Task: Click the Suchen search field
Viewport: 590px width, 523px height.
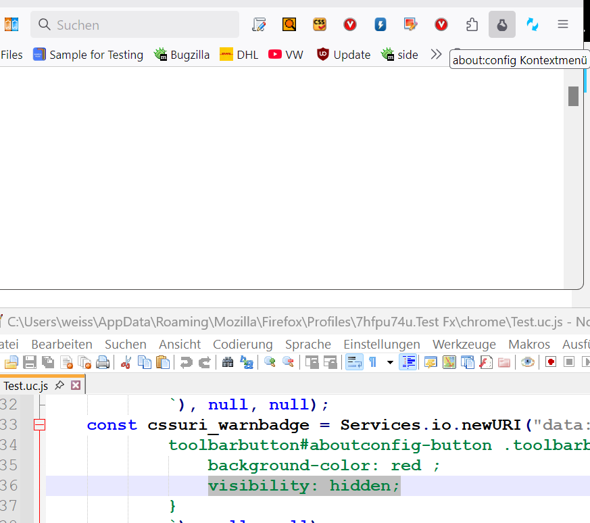Action: pos(135,25)
